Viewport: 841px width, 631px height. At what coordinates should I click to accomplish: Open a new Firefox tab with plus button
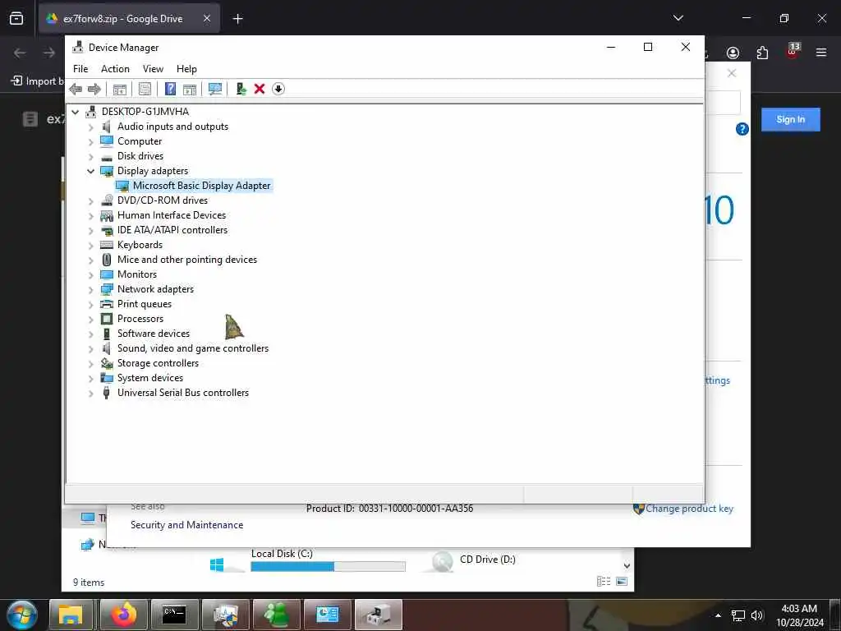237,19
